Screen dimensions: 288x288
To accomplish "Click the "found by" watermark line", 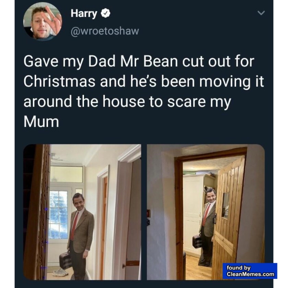I will pyautogui.click(x=238, y=268).
